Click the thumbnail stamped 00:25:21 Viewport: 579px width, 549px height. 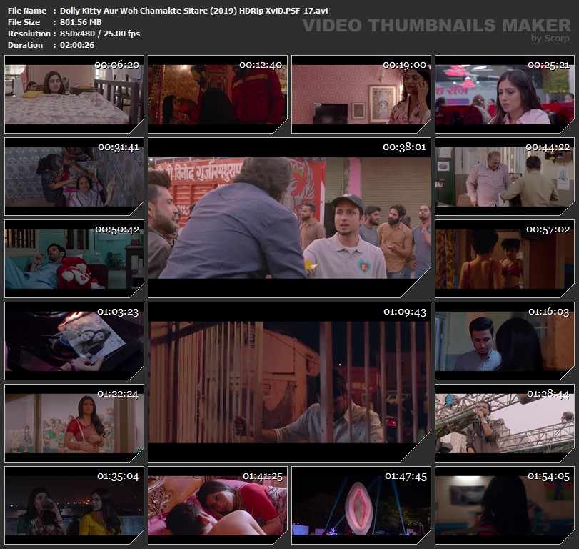coord(505,94)
